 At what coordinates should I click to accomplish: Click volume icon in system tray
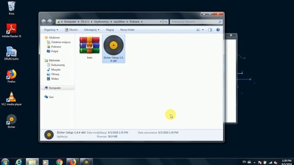276,162
